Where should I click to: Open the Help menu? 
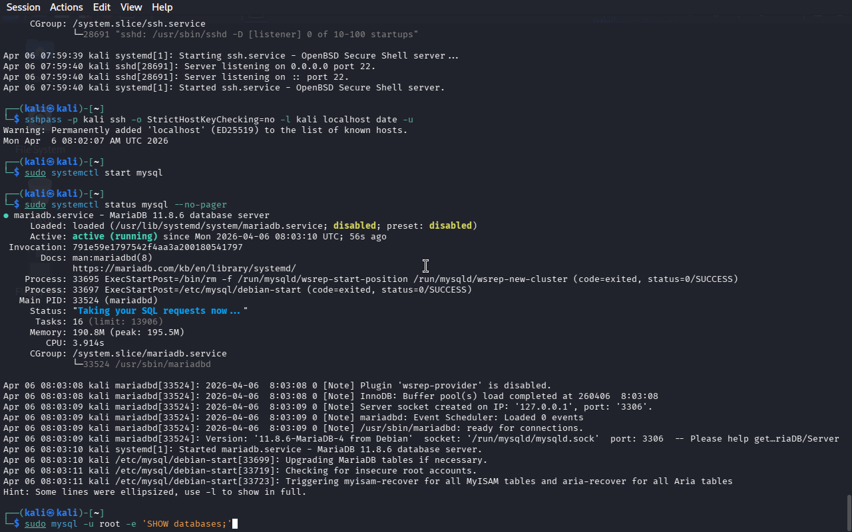point(162,7)
